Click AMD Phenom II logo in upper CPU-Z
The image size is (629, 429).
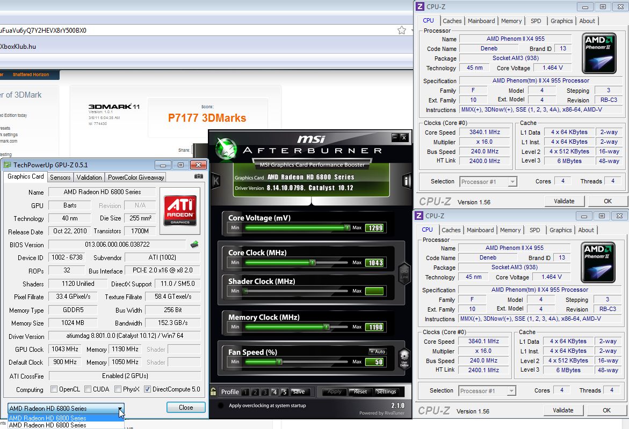(x=599, y=53)
